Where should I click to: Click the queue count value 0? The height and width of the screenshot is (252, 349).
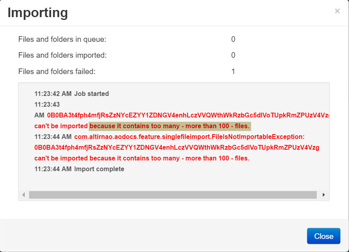[233, 39]
